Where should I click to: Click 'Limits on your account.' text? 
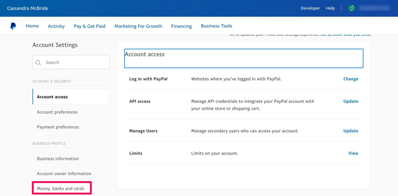(215, 153)
